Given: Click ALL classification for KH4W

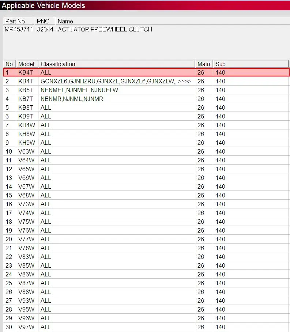Looking at the screenshot, I should click(x=46, y=125).
